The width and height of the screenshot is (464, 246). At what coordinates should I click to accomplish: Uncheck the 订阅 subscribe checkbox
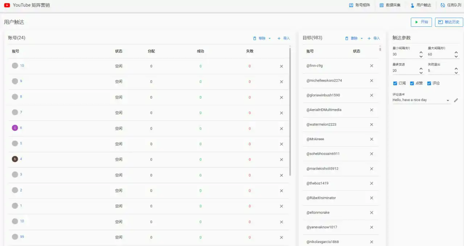[x=395, y=83]
